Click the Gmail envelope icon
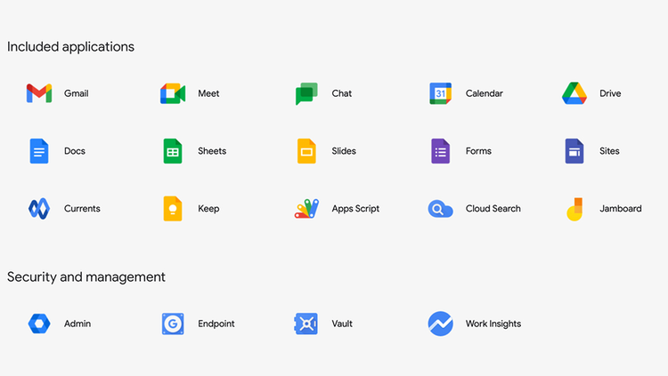This screenshot has width=668, height=376. [39, 93]
